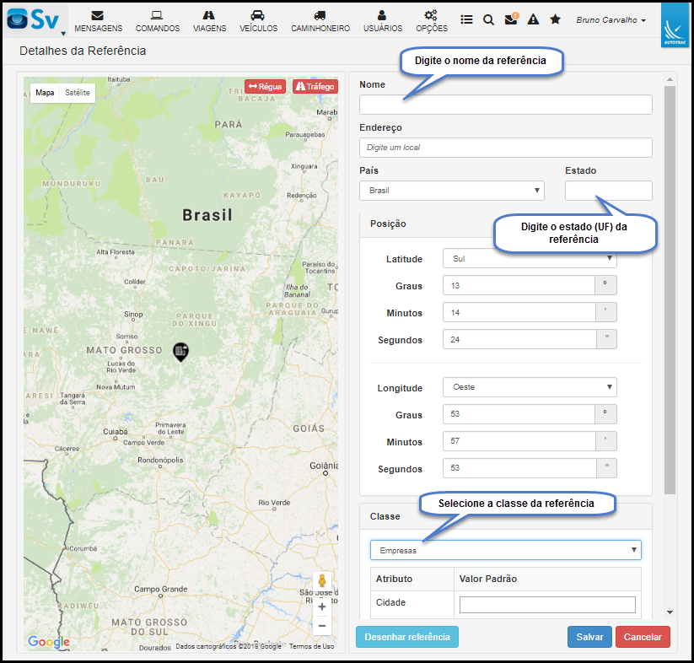Open the País dropdown showing Brasil
The height and width of the screenshot is (663, 694).
(x=451, y=191)
